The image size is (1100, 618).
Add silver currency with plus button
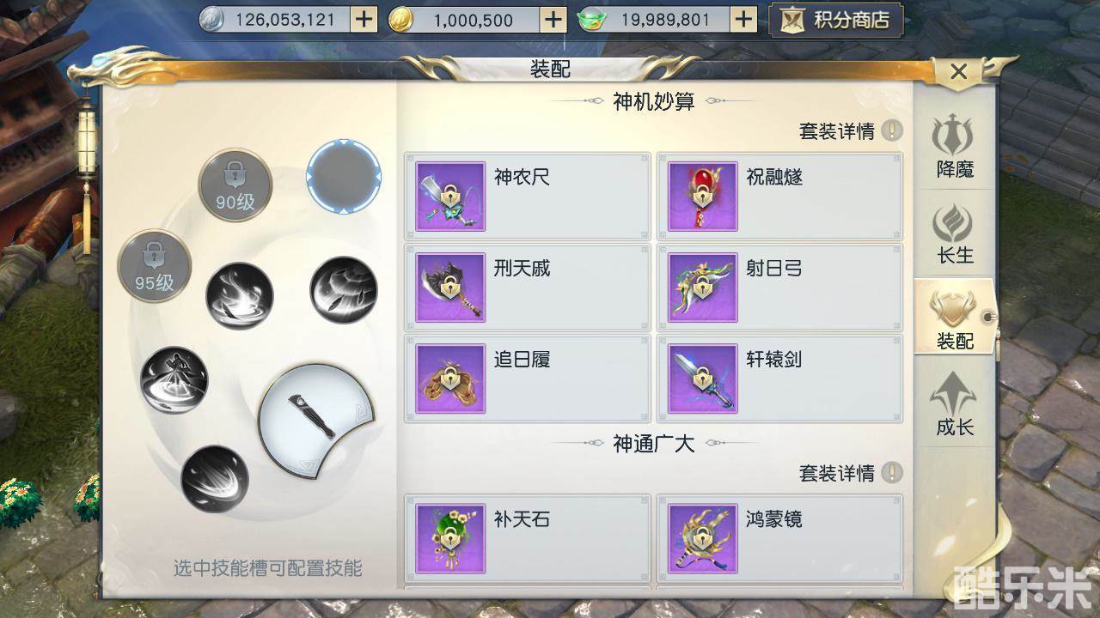[364, 20]
